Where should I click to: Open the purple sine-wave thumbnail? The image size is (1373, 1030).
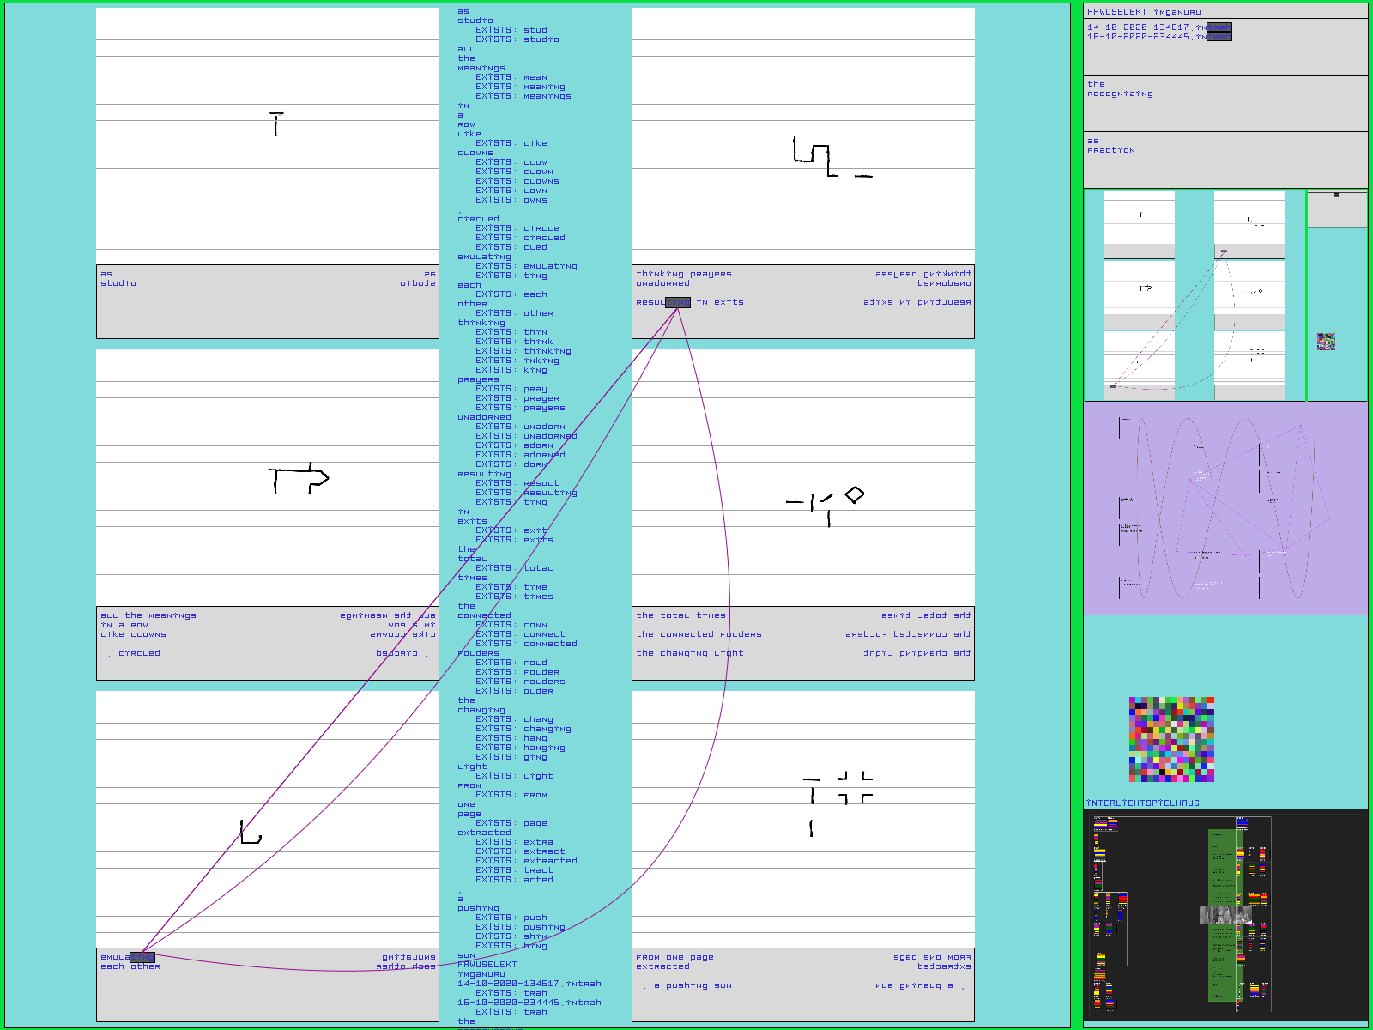point(1225,507)
